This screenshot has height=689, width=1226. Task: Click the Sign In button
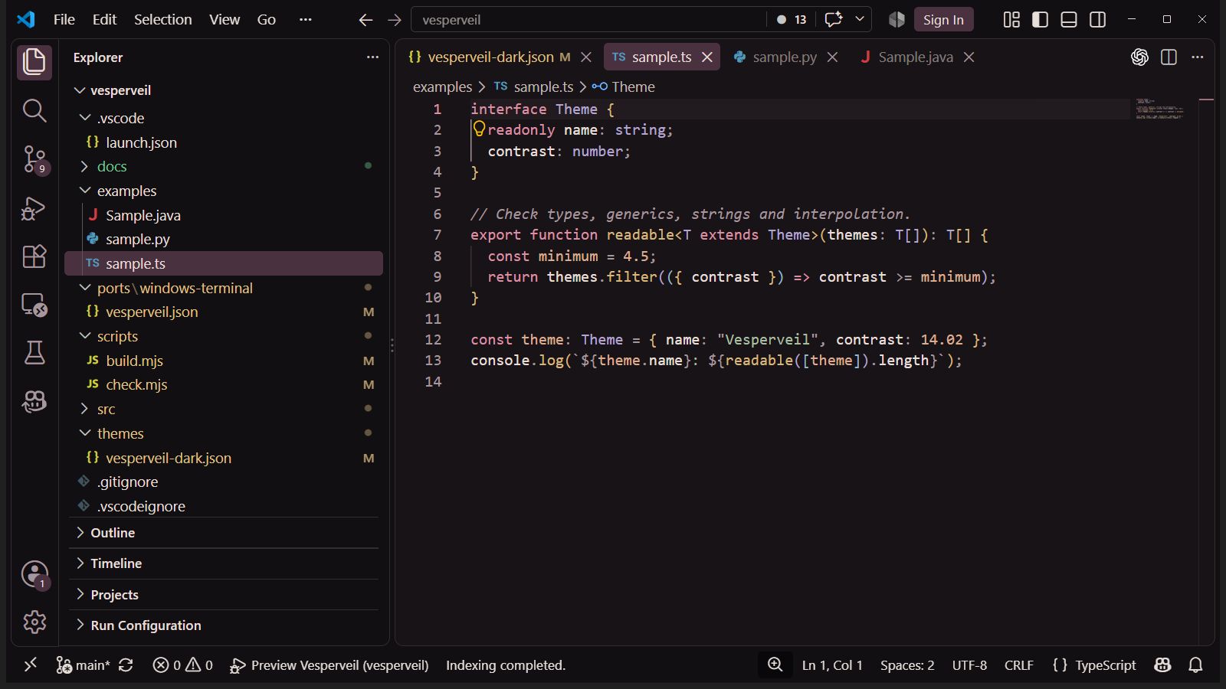[x=943, y=20]
